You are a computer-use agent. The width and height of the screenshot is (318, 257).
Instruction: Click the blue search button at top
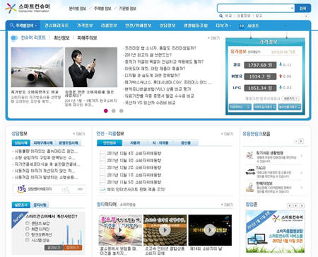coord(302,8)
